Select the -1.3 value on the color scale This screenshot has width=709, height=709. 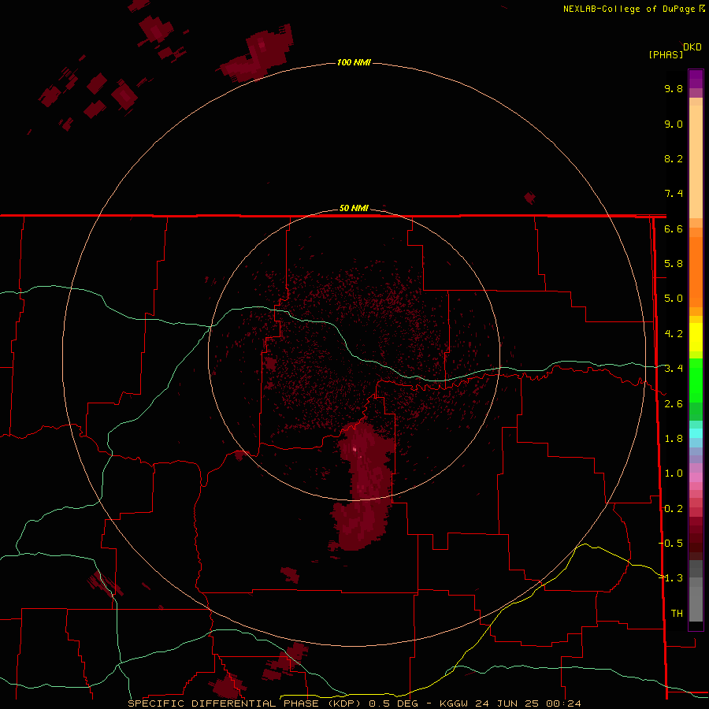point(670,578)
